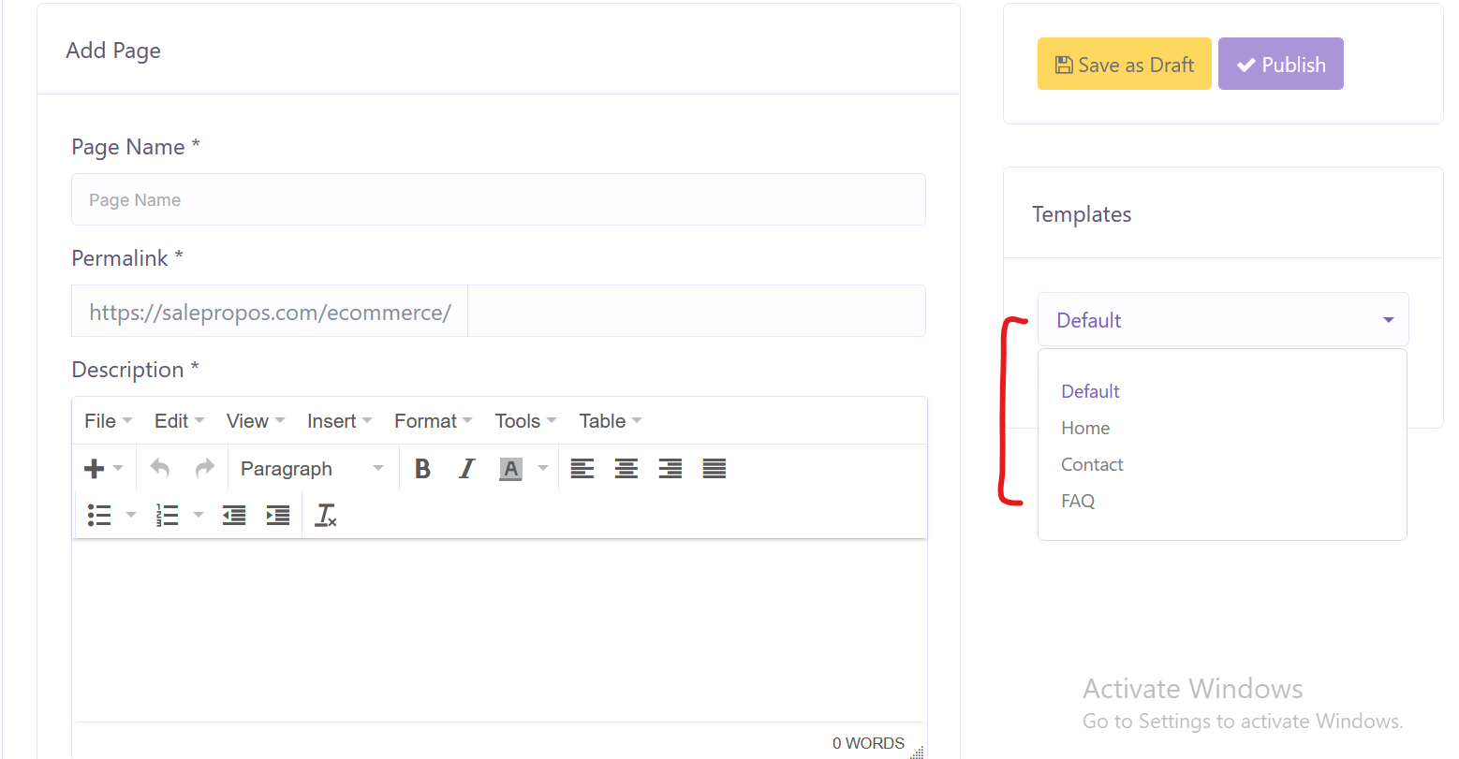Click the Bold formatting icon

coord(422,469)
